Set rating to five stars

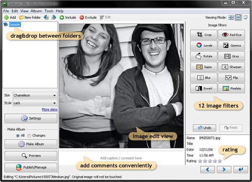(219, 161)
